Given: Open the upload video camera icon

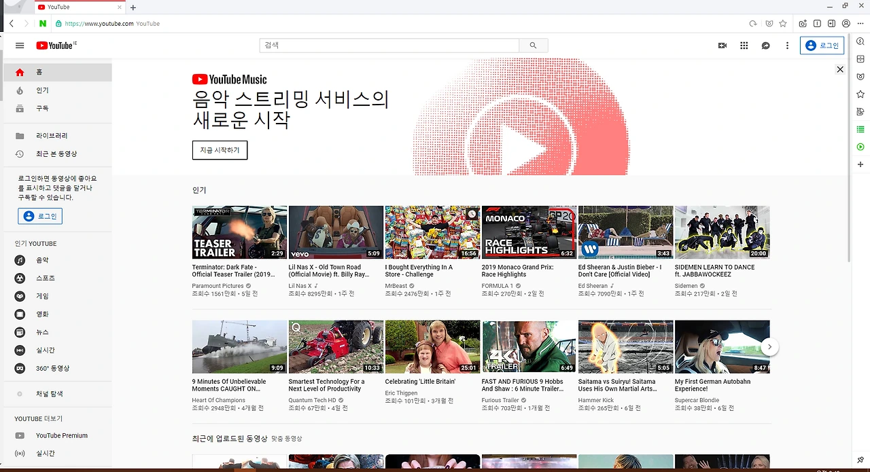Looking at the screenshot, I should coord(723,46).
